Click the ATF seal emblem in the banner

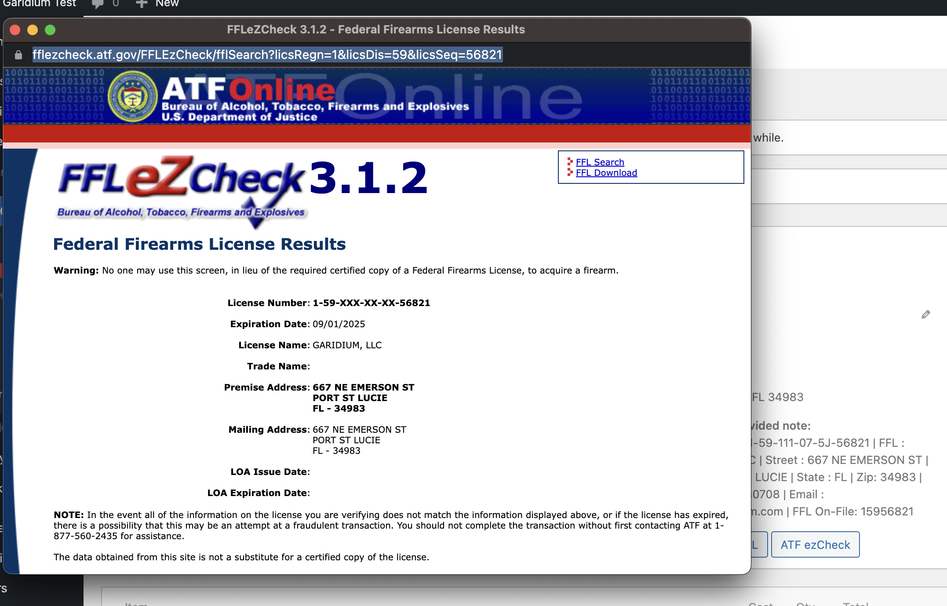point(132,96)
